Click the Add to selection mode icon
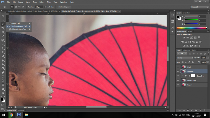 coord(16,7)
